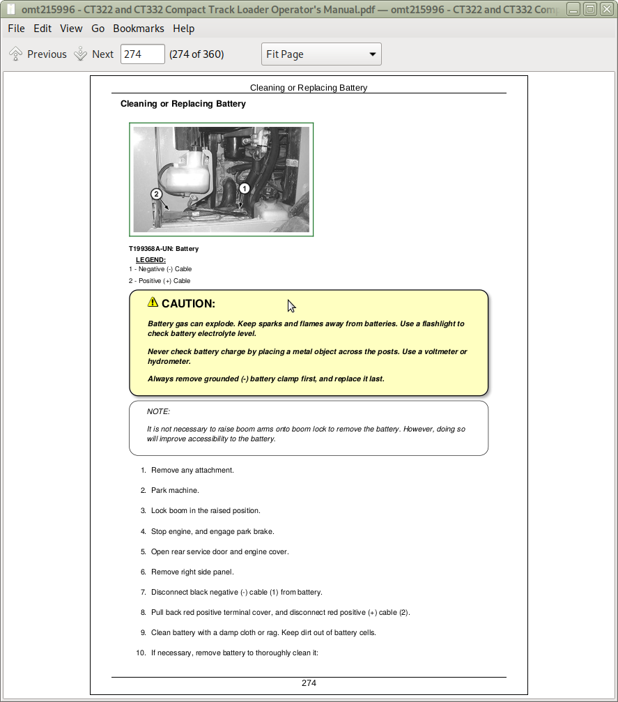
Task: Open the Bookmarks menu
Action: click(x=139, y=29)
